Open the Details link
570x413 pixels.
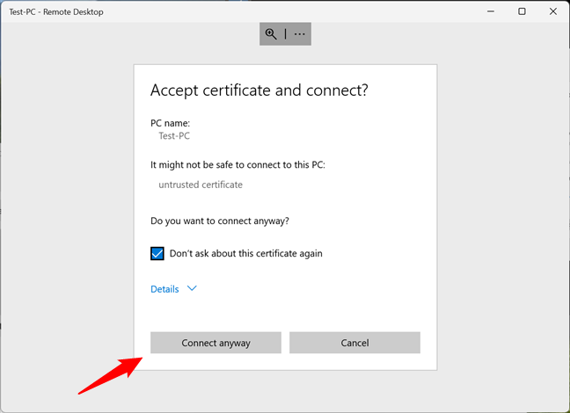point(164,289)
